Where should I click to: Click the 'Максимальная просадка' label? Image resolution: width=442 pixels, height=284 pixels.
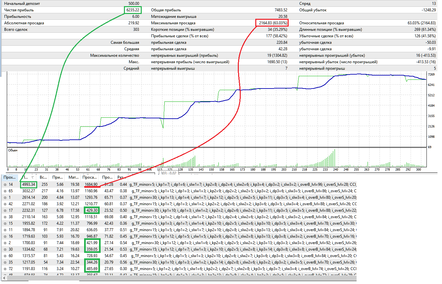point(173,23)
